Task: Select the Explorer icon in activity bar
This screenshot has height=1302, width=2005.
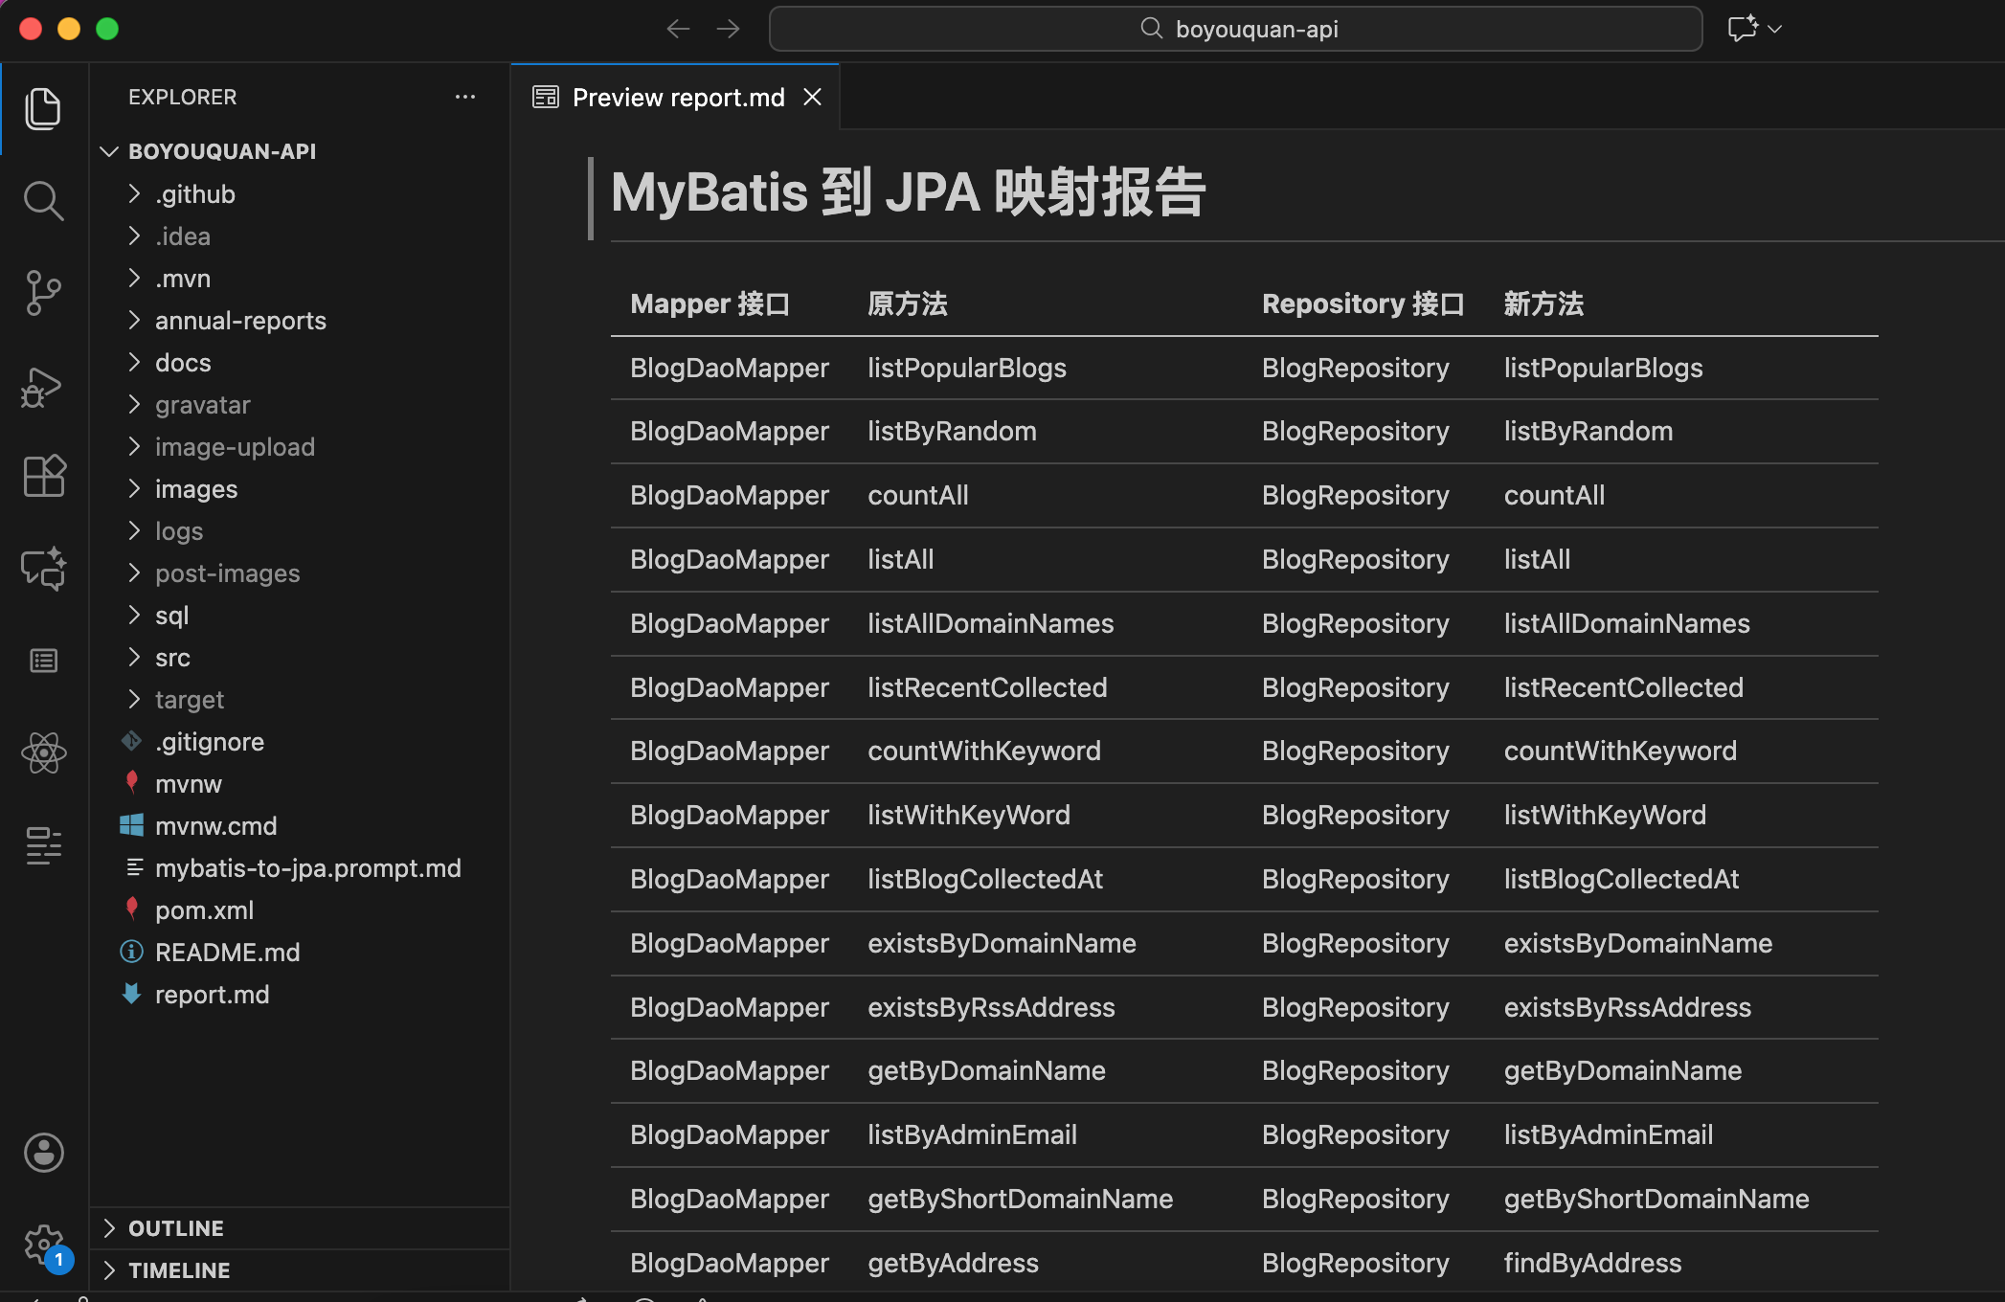Action: (44, 108)
